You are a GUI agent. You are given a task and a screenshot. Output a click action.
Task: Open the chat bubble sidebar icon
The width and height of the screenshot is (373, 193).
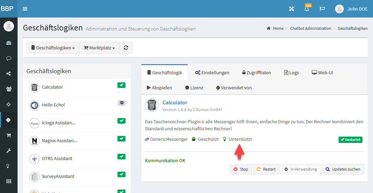pyautogui.click(x=9, y=58)
